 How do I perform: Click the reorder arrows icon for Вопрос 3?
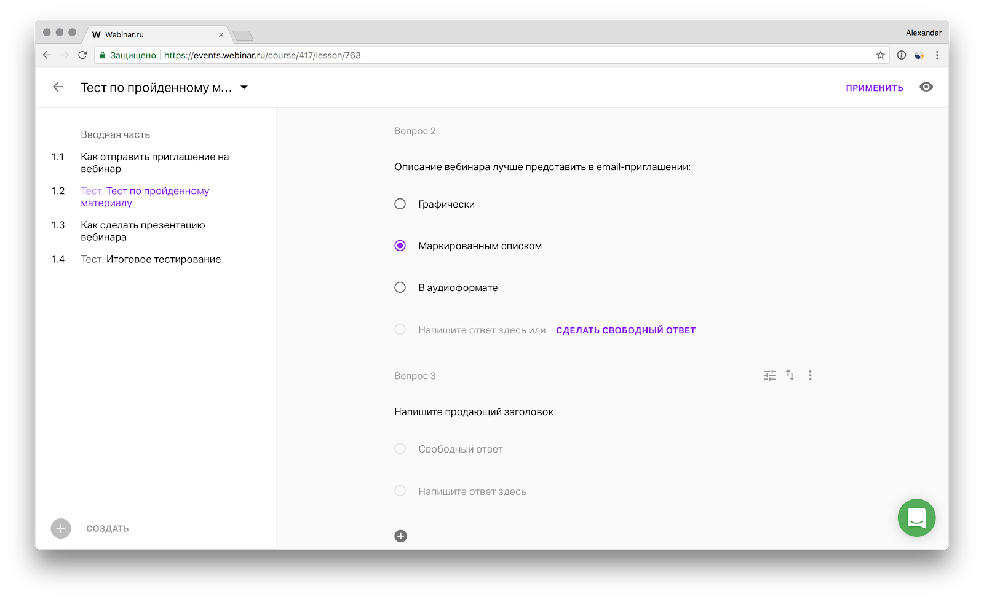(x=790, y=375)
